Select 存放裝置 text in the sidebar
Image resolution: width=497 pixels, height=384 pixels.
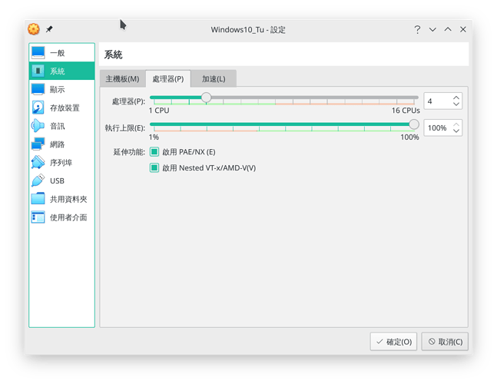point(65,108)
